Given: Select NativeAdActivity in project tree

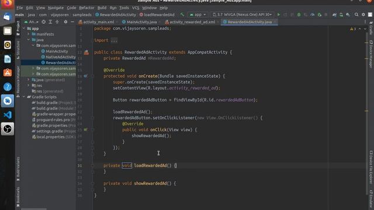Looking at the screenshot, I should tap(58, 57).
